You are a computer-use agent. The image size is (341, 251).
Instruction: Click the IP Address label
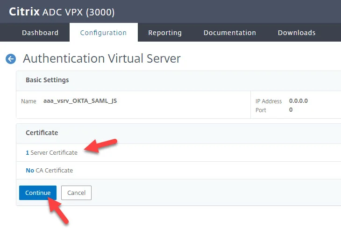tap(269, 101)
